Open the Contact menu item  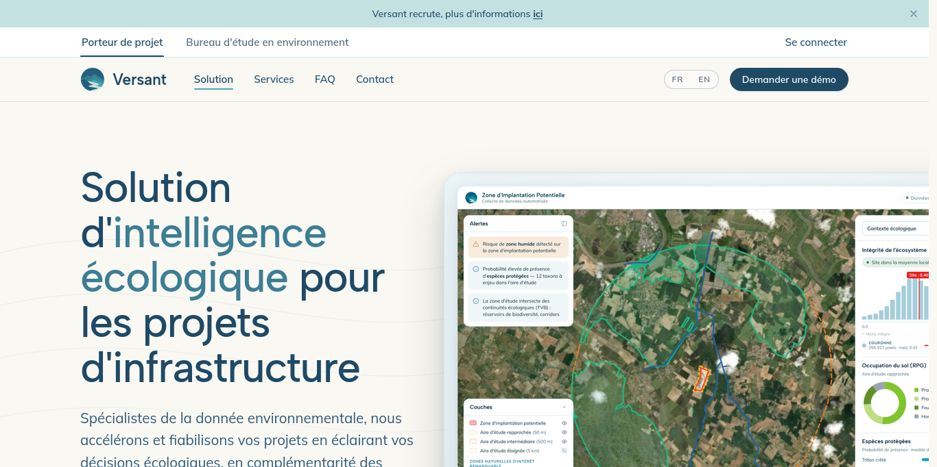pos(375,79)
